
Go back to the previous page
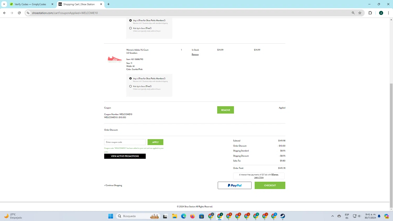(4, 13)
